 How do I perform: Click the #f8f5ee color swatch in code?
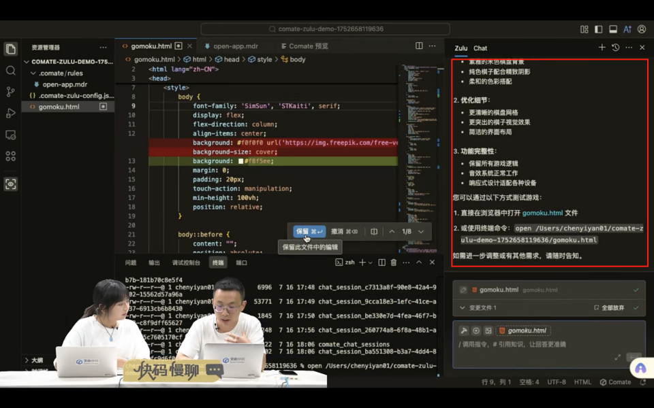[240, 161]
